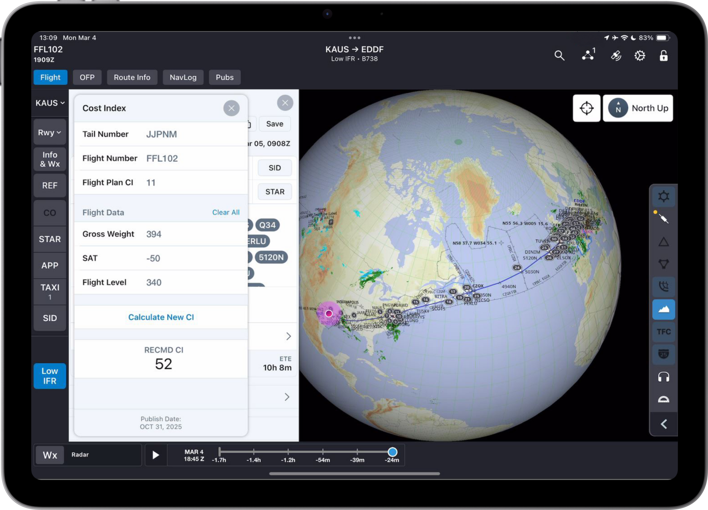Open the TFC traffic overlay

tap(663, 331)
